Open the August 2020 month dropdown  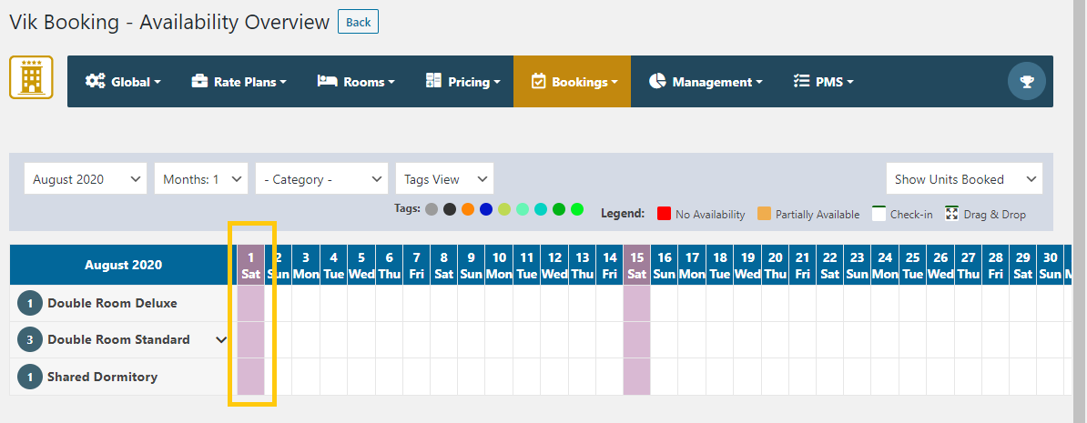[x=86, y=179]
